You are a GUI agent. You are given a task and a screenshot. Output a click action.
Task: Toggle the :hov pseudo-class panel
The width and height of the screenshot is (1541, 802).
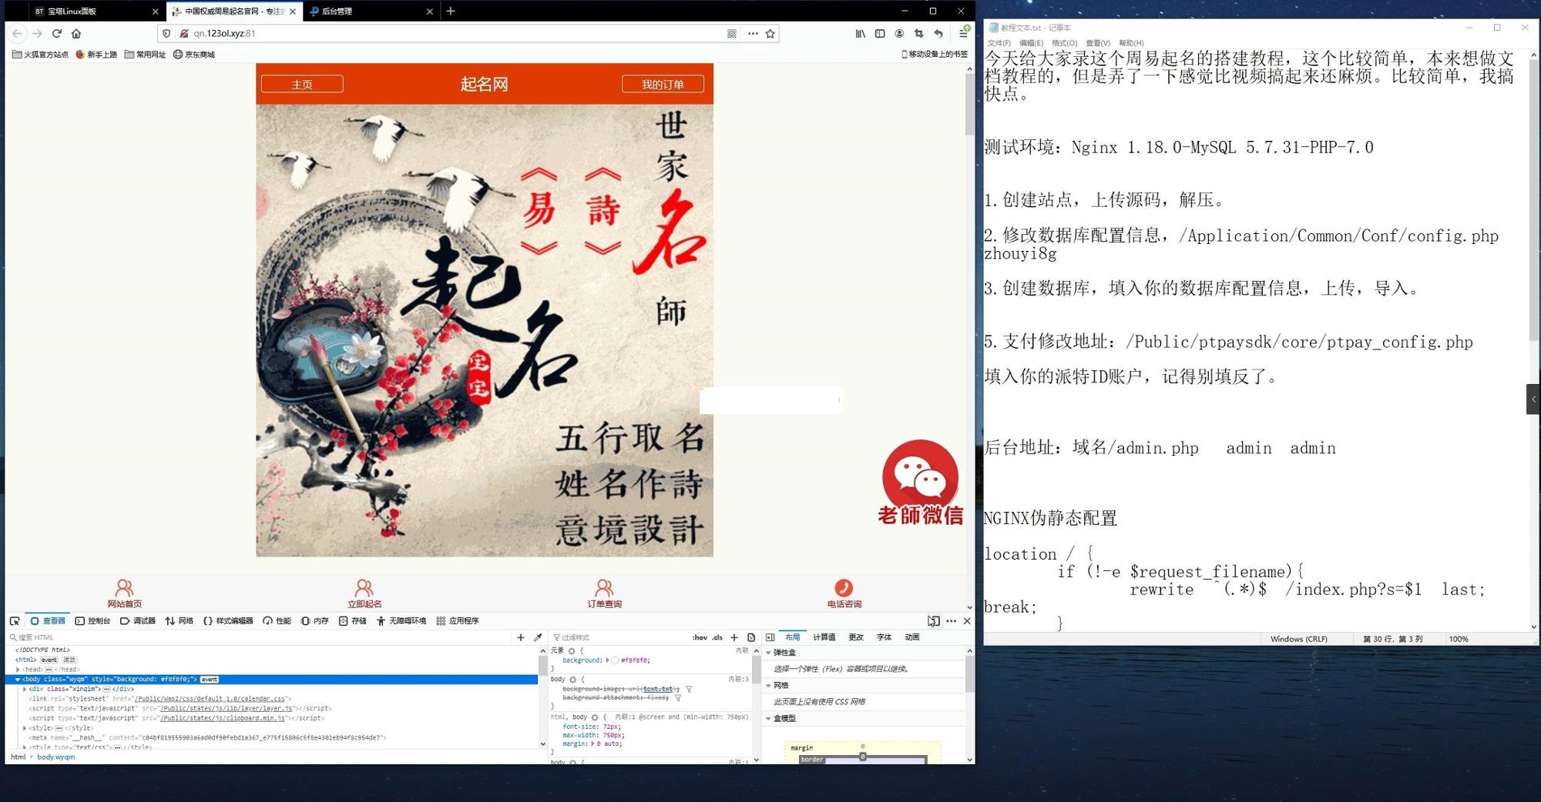699,637
